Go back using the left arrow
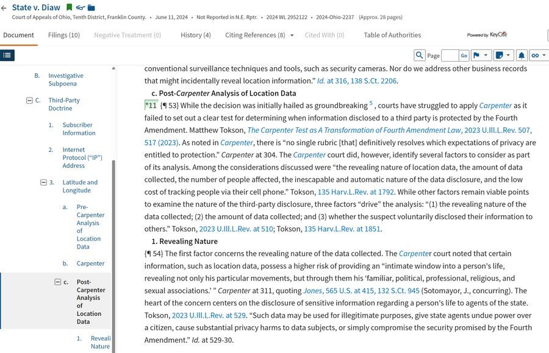Viewport: 549px width, 353px height. click(4, 8)
